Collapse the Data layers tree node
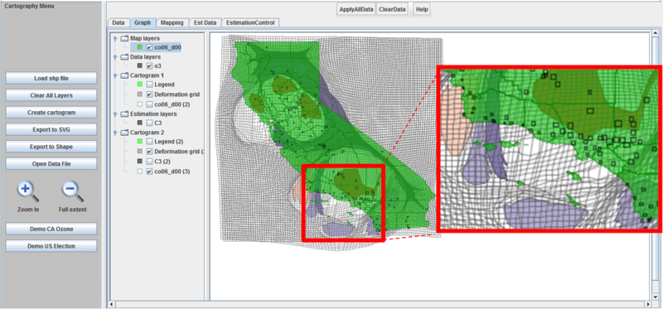663x309 pixels. [115, 56]
